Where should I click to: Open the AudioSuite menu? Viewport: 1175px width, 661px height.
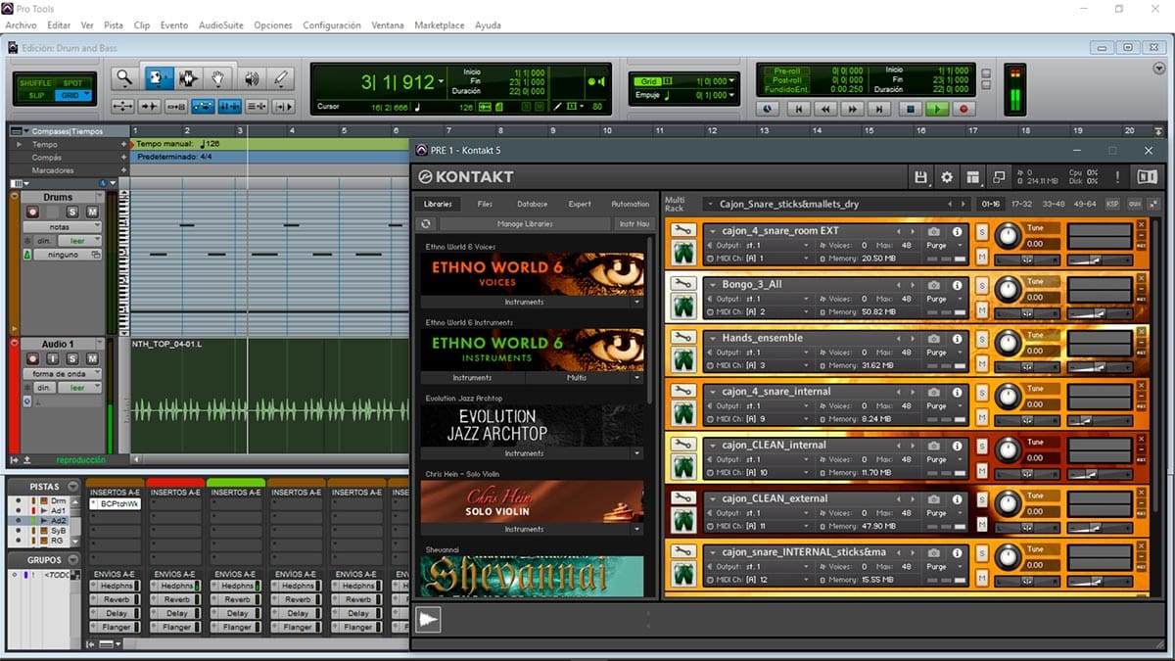(221, 24)
